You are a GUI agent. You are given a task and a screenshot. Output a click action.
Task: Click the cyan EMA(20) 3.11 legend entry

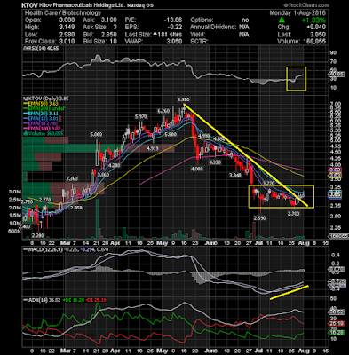pos(42,114)
